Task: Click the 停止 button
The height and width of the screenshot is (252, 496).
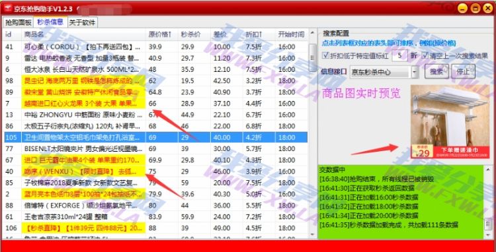Action: click(463, 72)
